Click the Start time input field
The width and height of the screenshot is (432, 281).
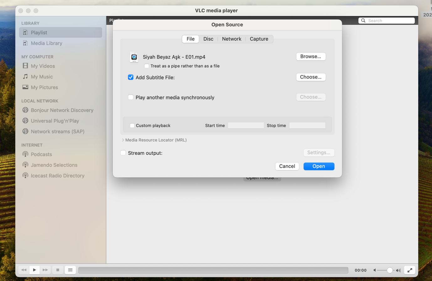(246, 125)
